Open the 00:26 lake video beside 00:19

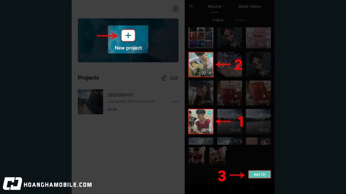[x=230, y=122]
